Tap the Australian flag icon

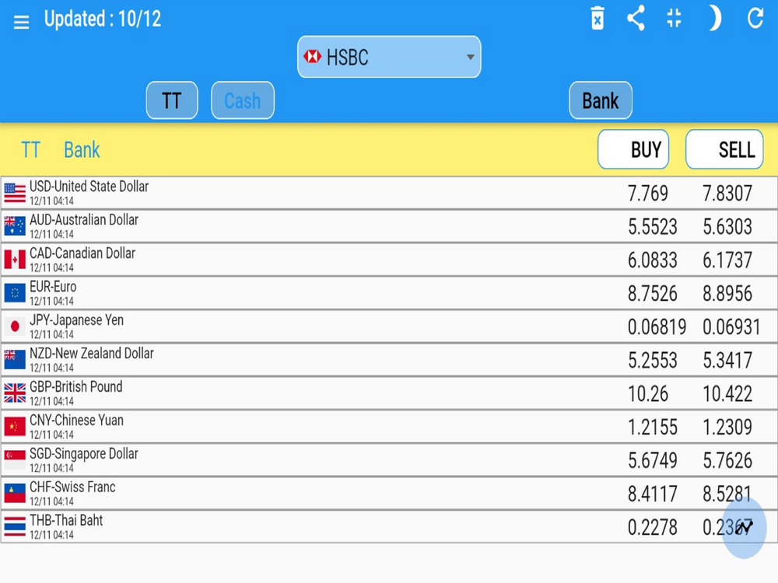point(15,226)
